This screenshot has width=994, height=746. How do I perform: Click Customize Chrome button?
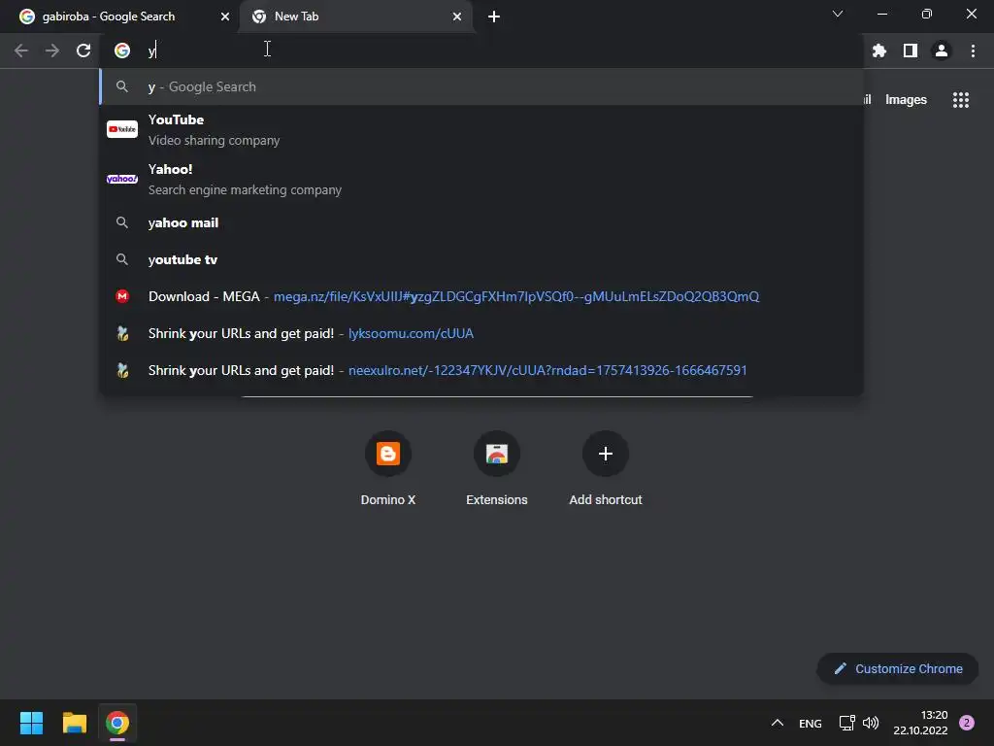[x=898, y=668]
